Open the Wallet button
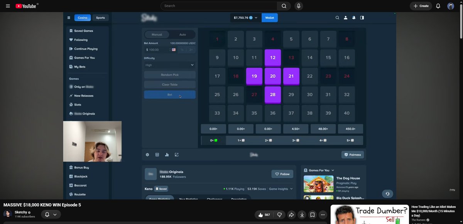463x224 pixels. click(270, 18)
